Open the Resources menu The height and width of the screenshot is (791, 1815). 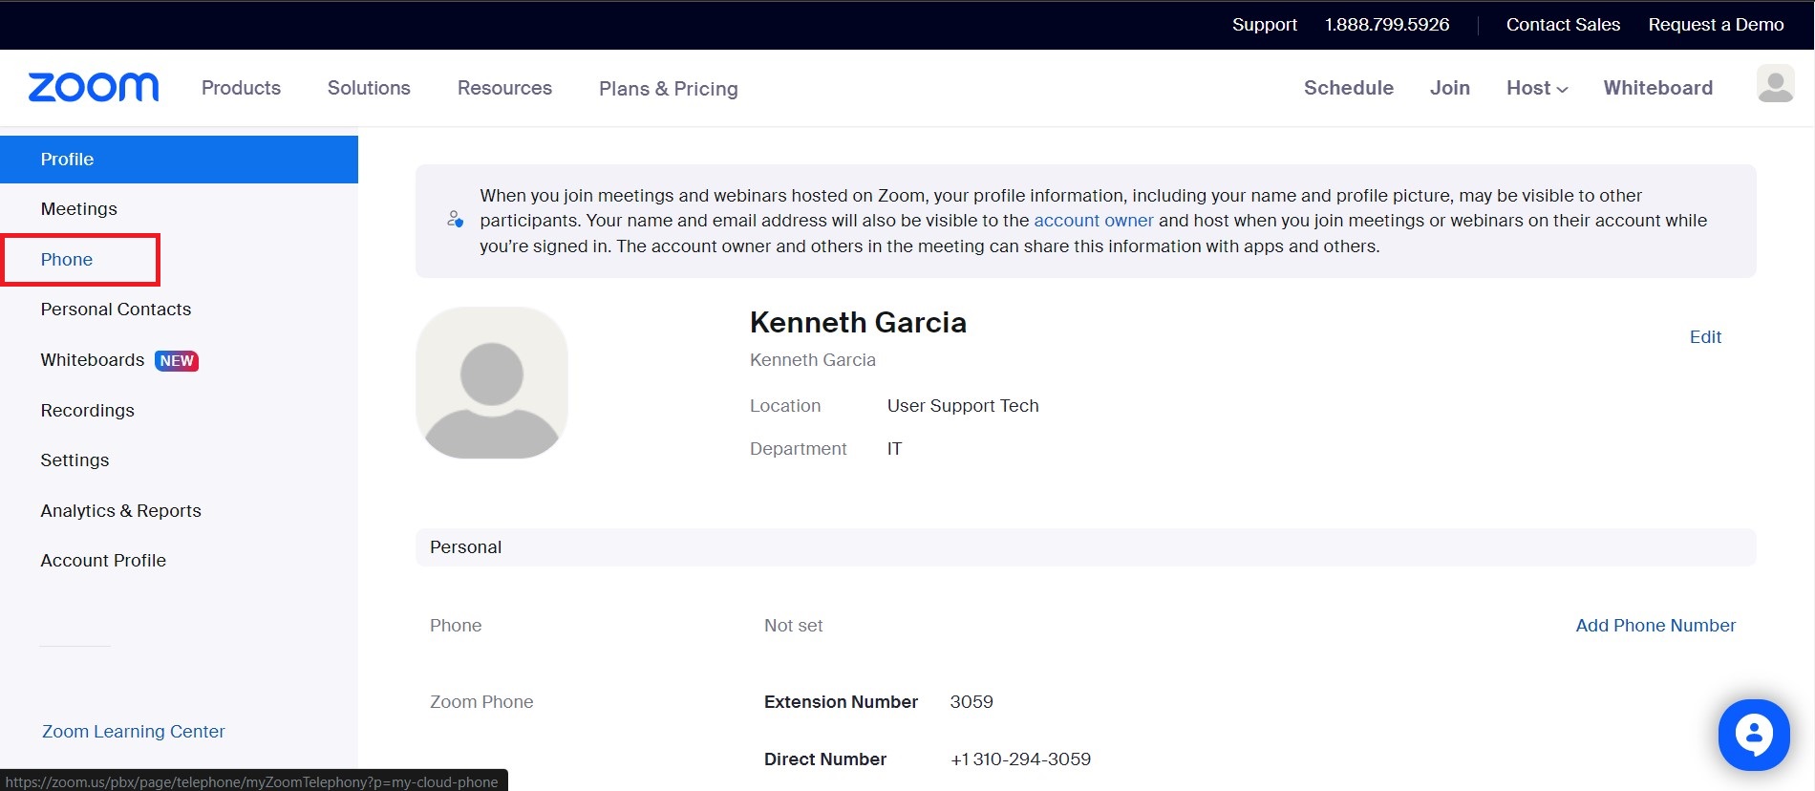pyautogui.click(x=504, y=88)
